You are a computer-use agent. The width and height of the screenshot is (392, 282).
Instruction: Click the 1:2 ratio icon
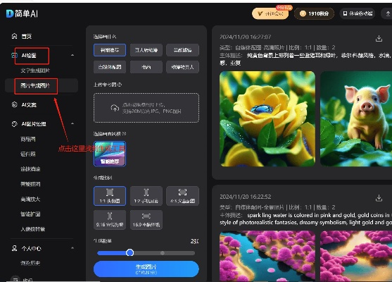click(x=146, y=192)
